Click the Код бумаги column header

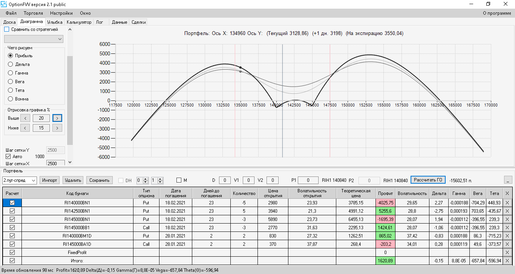(77, 193)
